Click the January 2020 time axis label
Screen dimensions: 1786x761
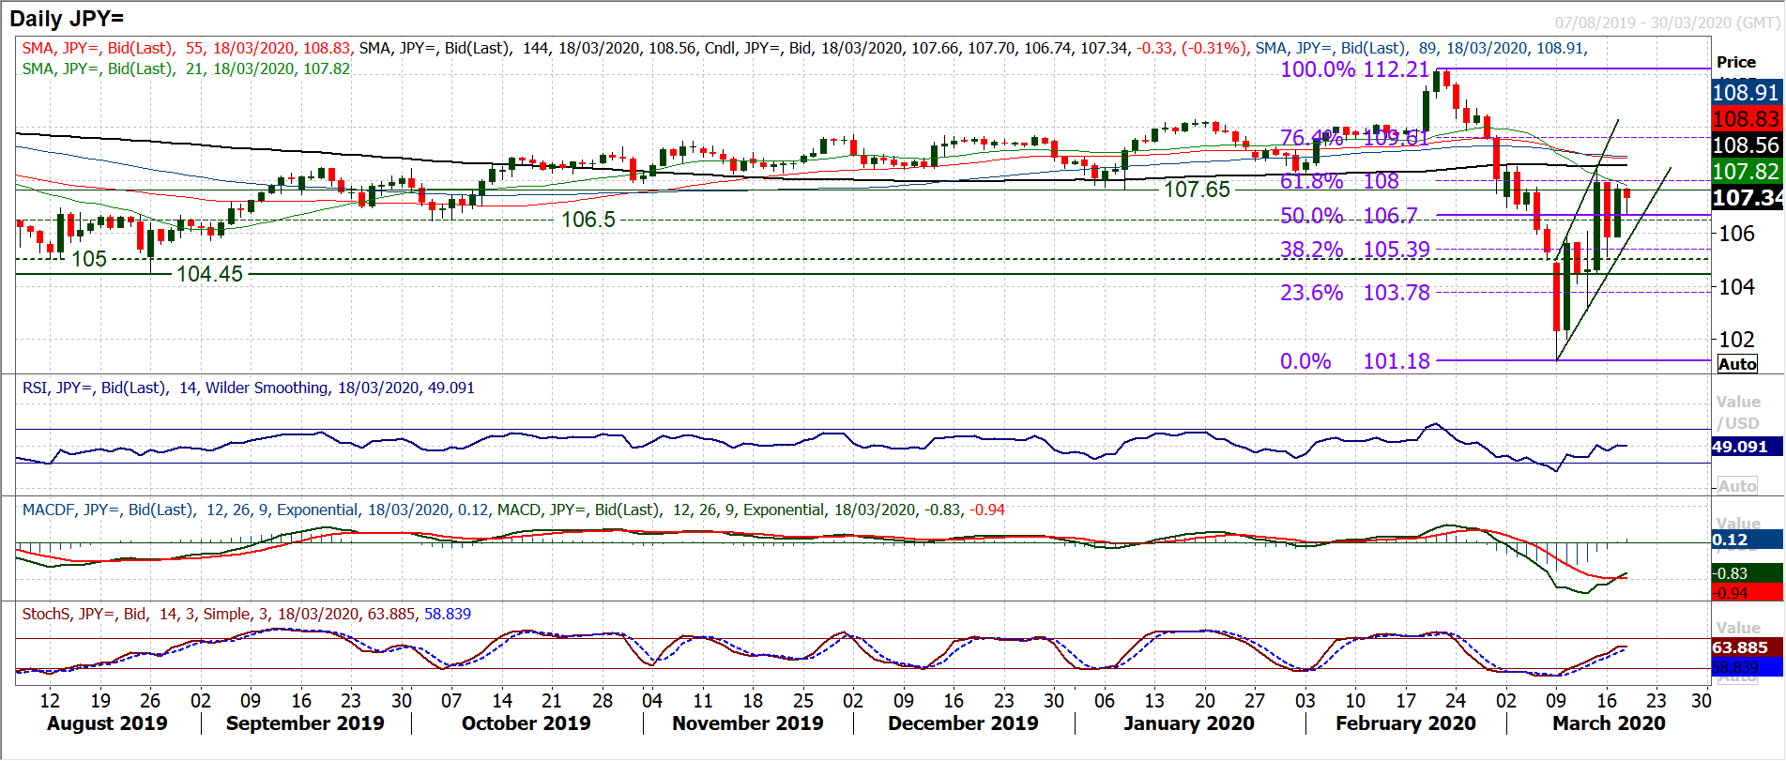coord(1188,723)
